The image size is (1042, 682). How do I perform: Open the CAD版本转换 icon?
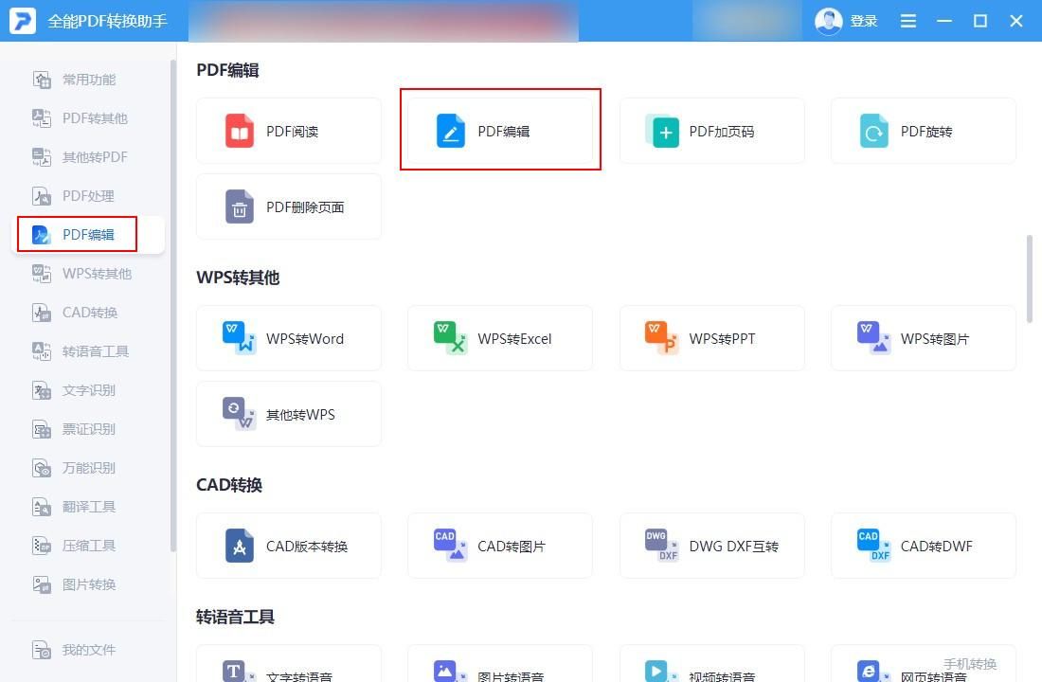click(x=240, y=546)
